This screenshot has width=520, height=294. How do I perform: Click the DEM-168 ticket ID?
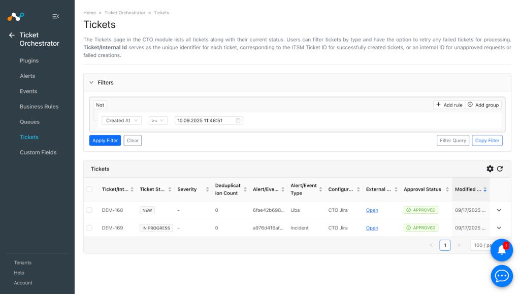(x=112, y=210)
